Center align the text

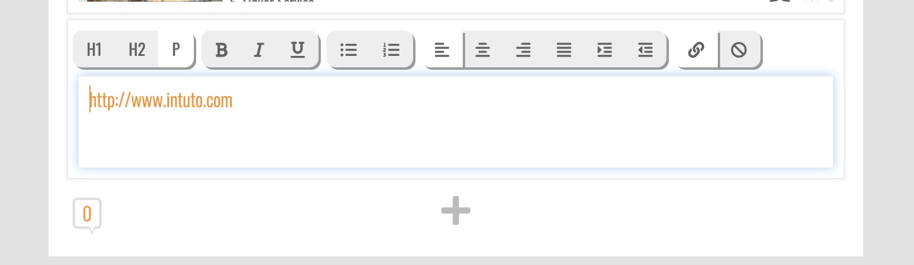483,50
